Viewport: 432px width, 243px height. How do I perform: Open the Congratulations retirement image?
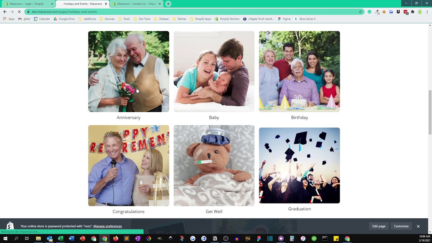tap(129, 166)
